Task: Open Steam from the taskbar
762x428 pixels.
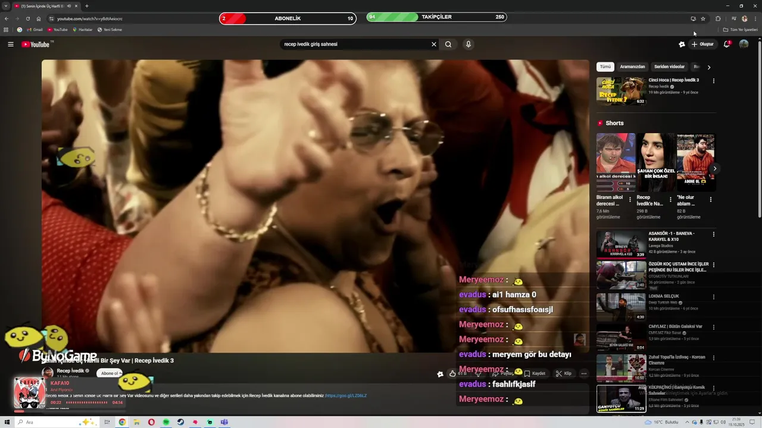Action: [x=180, y=422]
